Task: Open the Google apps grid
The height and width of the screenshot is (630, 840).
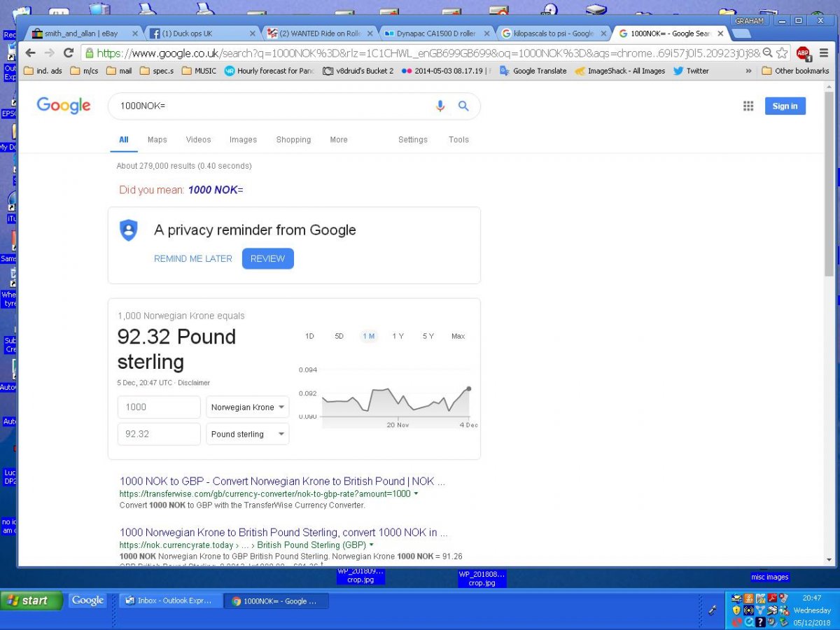Action: point(748,106)
